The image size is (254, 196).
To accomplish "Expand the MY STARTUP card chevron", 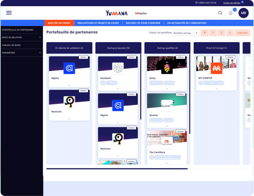I will coord(216,89).
